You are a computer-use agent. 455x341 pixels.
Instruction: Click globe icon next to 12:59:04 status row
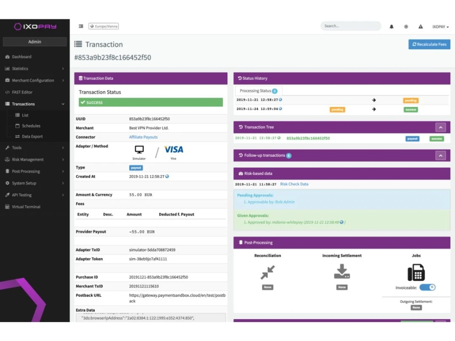pyautogui.click(x=281, y=109)
